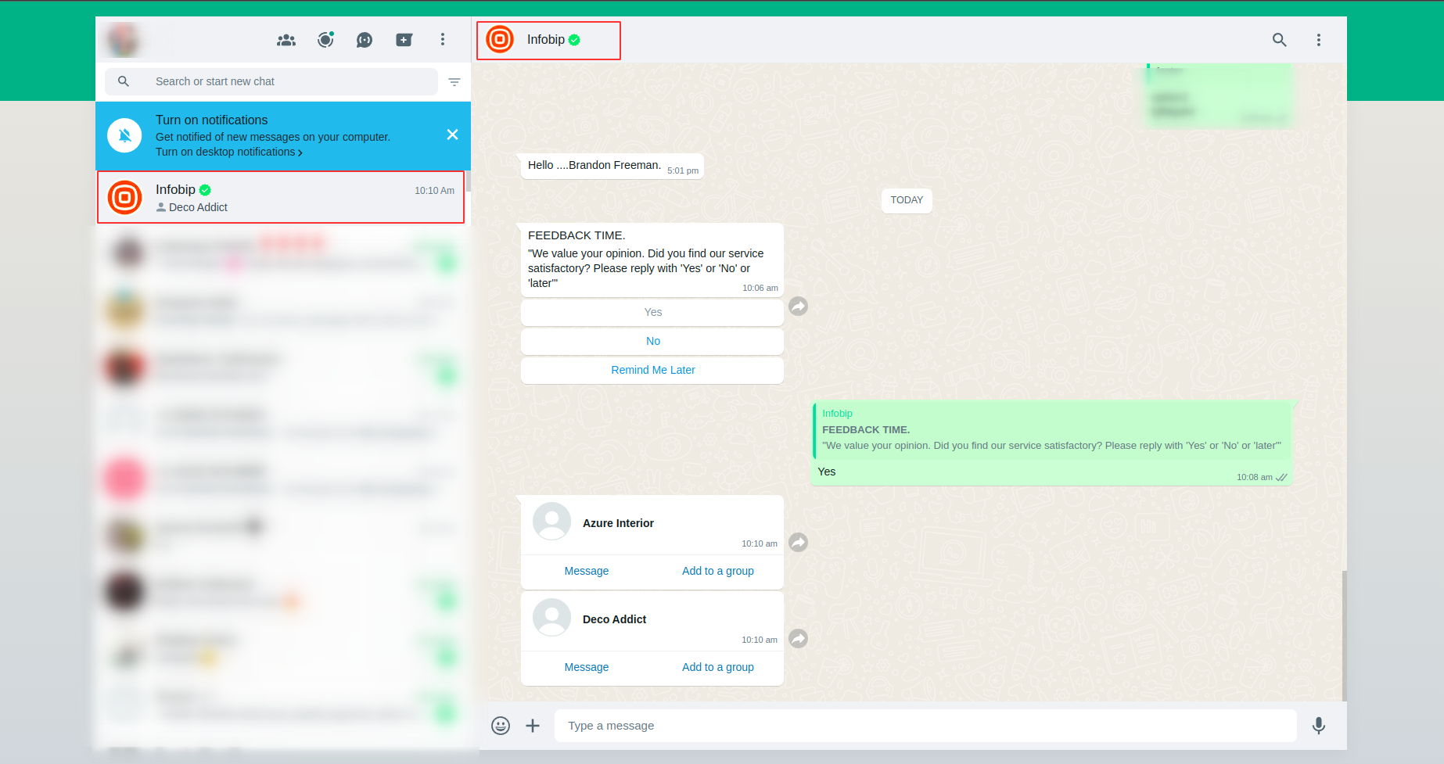The height and width of the screenshot is (764, 1444).
Task: Click the muted bell notification icon
Action: pos(124,135)
